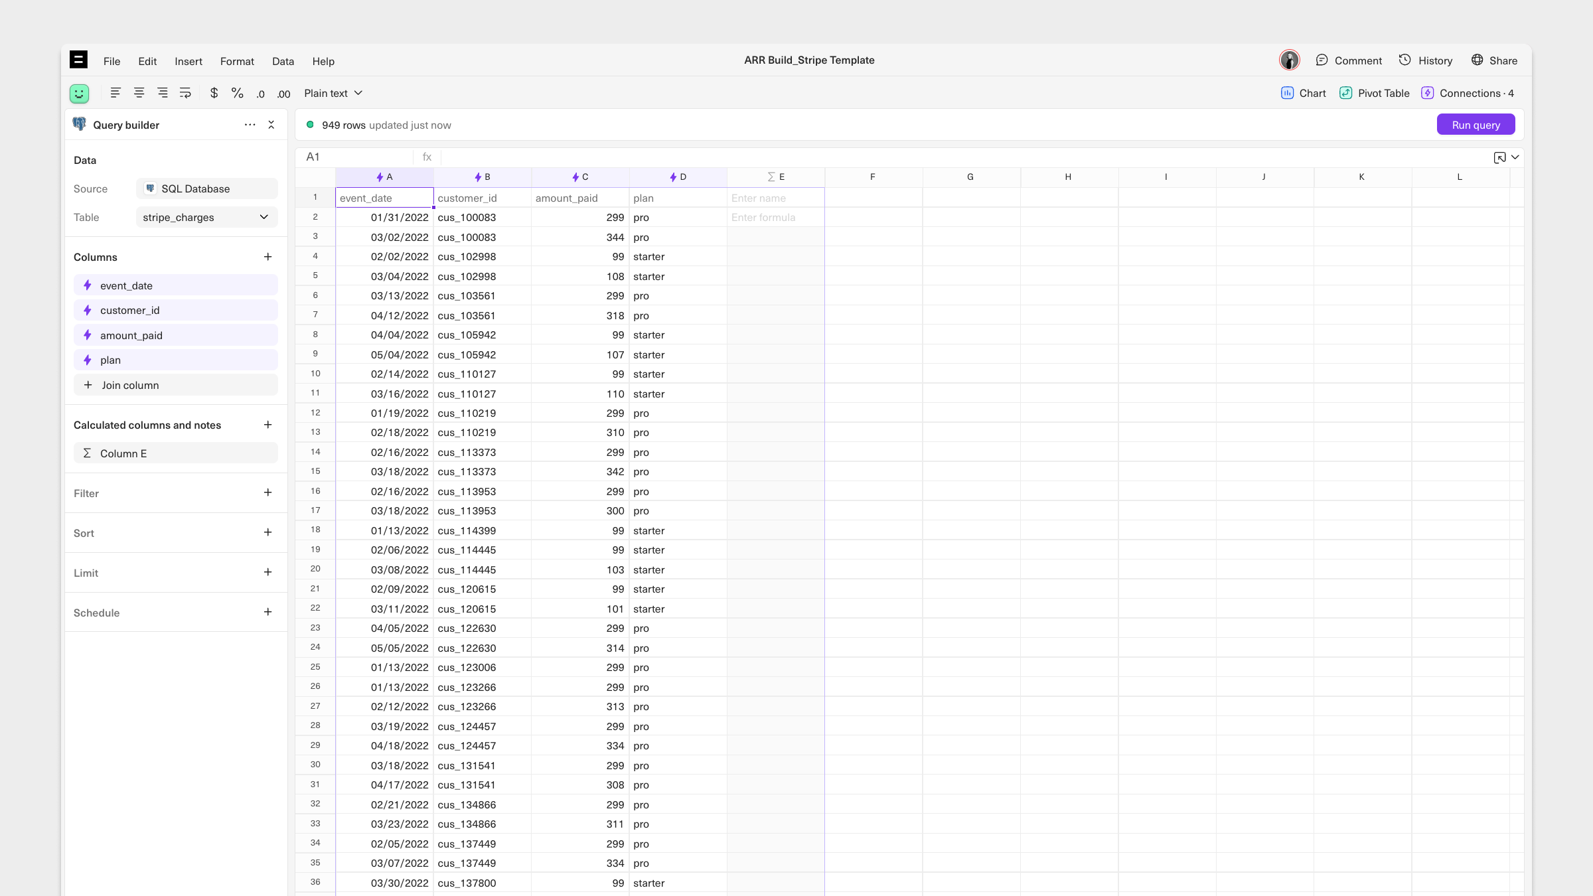Open the Data menu

tap(283, 61)
